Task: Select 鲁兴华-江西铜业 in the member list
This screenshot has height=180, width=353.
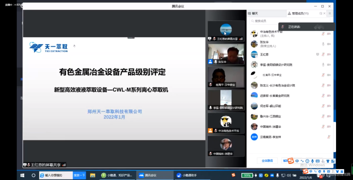Action: click(x=290, y=116)
